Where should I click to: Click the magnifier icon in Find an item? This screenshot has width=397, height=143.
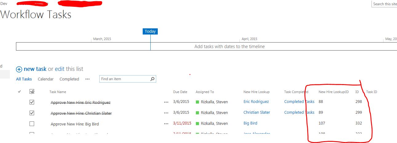(152, 79)
